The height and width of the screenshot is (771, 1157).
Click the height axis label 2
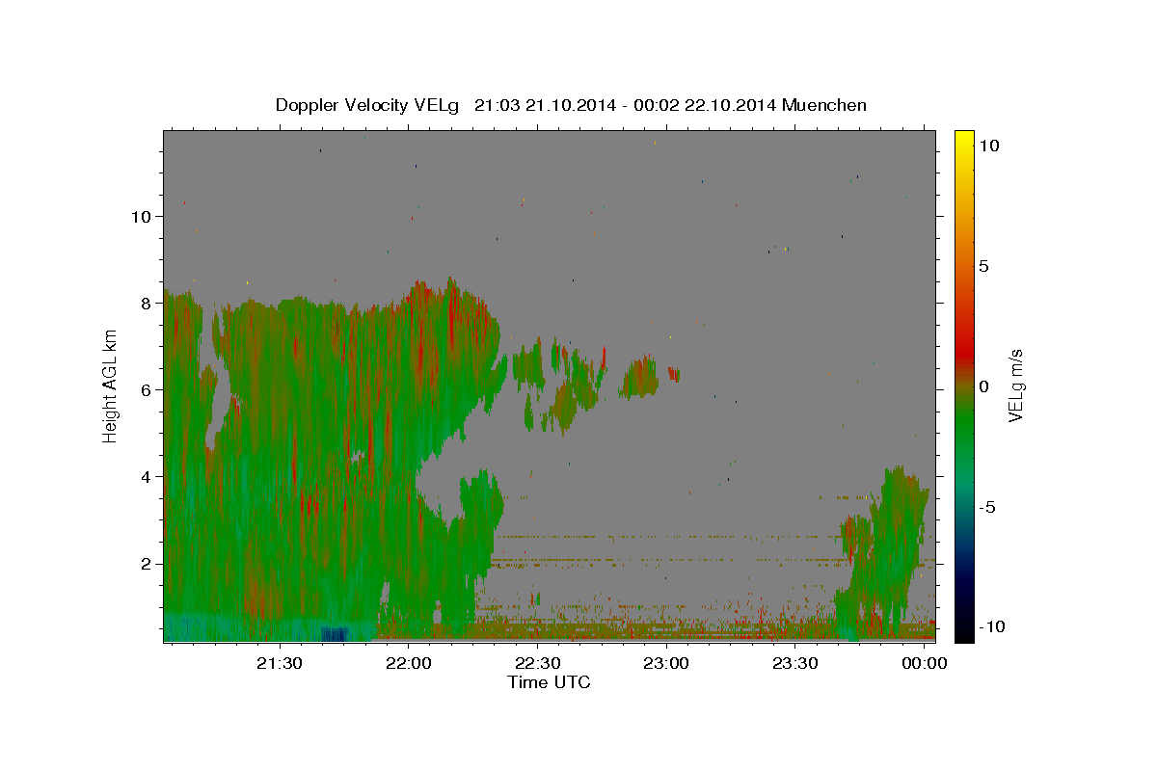148,564
